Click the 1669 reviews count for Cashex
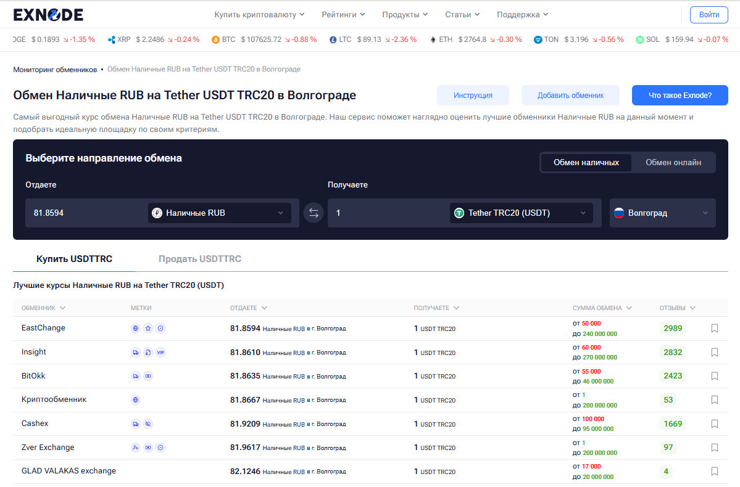This screenshot has height=487, width=740. click(673, 424)
